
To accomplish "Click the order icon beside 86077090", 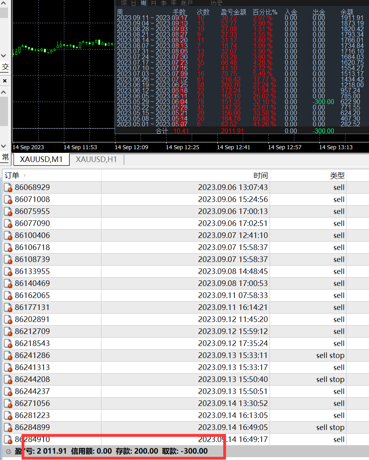I will coord(8,224).
